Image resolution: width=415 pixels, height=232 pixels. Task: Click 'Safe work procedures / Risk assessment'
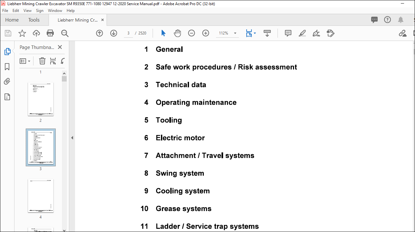(x=226, y=67)
